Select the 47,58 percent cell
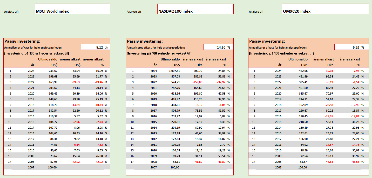Viewport: 372px width, 178px height. (x=222, y=94)
